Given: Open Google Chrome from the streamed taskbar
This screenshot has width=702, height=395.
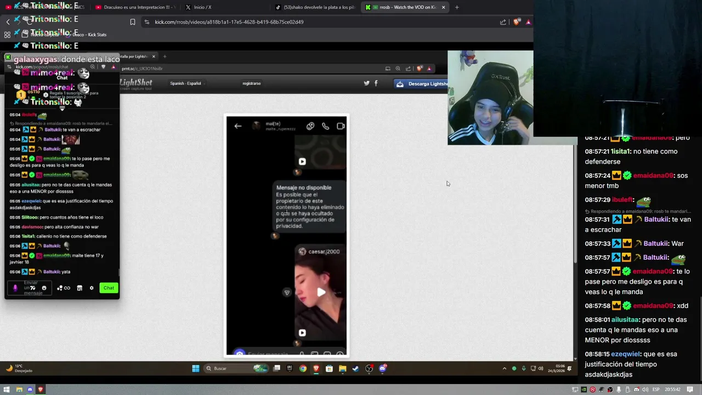Looking at the screenshot, I should pyautogui.click(x=303, y=368).
